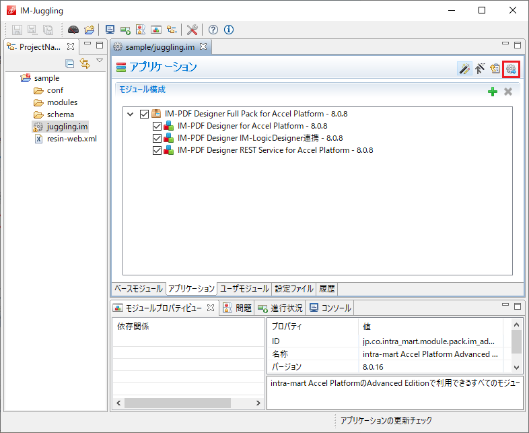
Task: Click the application update check gear icon
Action: pos(511,69)
